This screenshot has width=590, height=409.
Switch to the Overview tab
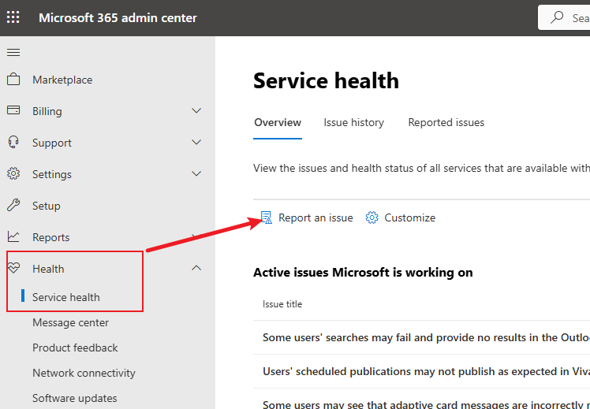point(278,123)
